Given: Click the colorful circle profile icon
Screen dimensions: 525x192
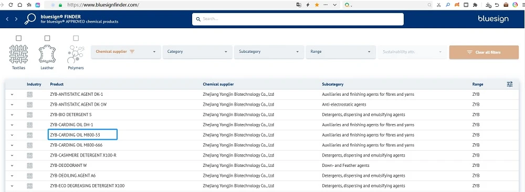Looking at the screenshot, I should (516, 5).
